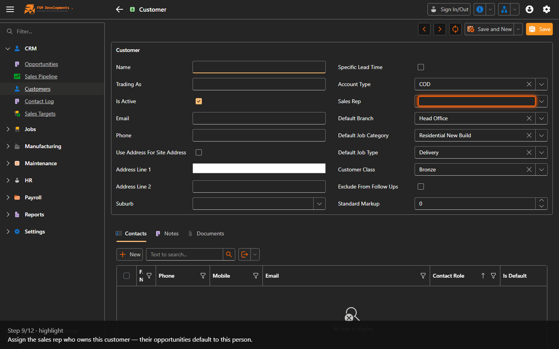The image size is (559, 349).
Task: Open the settings gear icon
Action: [x=547, y=9]
